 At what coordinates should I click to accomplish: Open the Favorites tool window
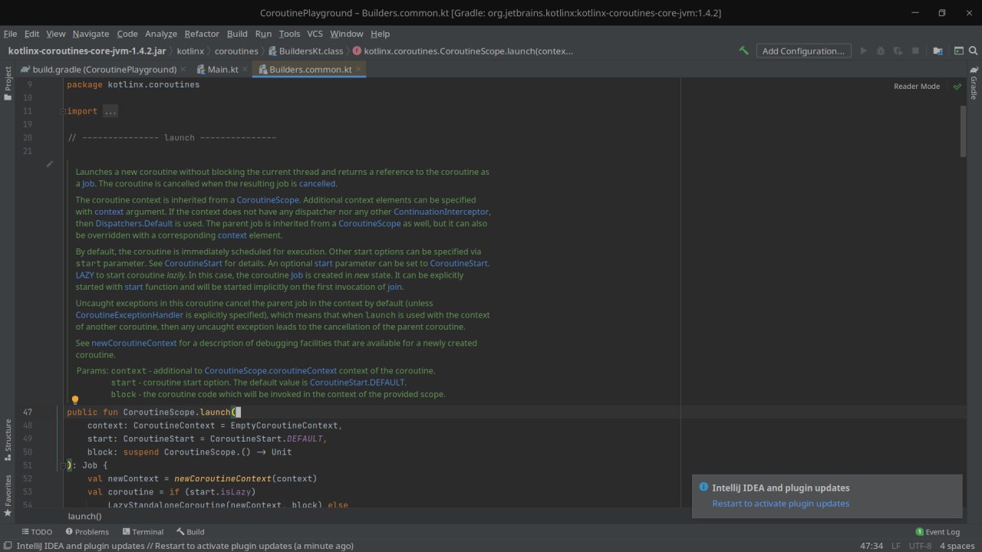tap(8, 496)
